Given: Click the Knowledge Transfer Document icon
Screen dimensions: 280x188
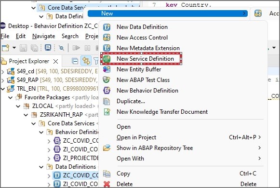Looking at the screenshot, I should point(107,112).
